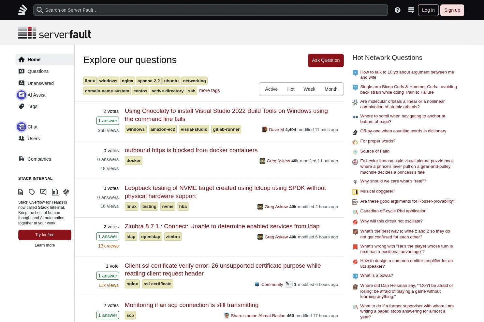Click the ssl-certificate tag
484x322 pixels.
click(157, 284)
